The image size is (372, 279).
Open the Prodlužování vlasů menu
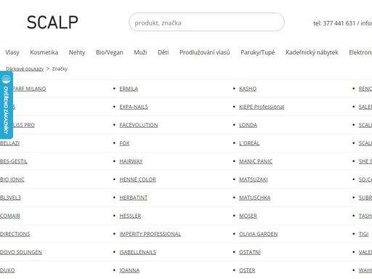click(x=205, y=52)
